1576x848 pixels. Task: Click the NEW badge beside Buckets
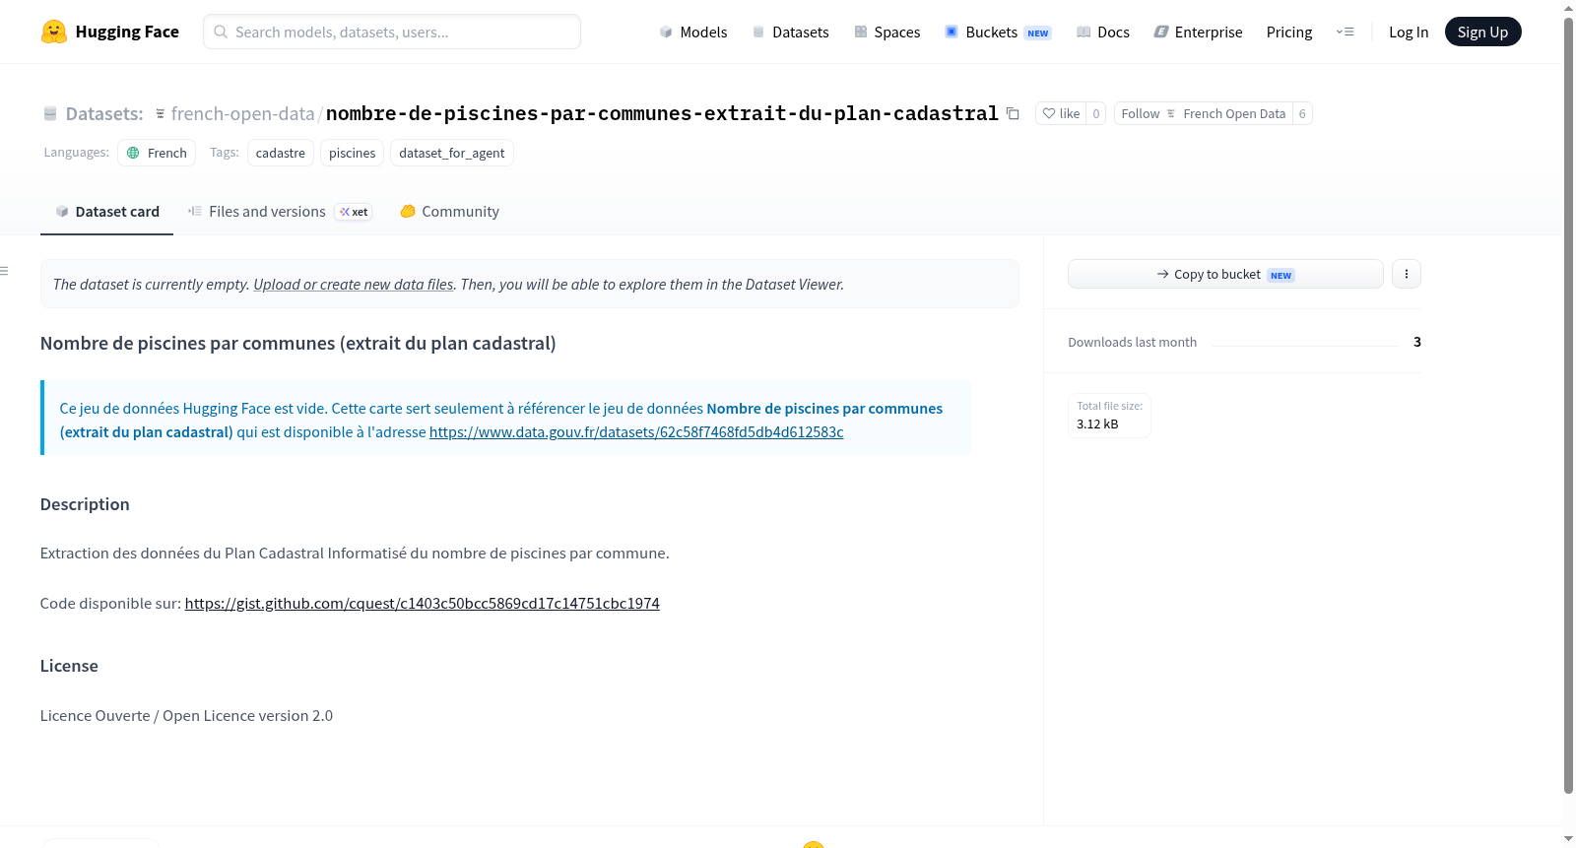pyautogui.click(x=1038, y=33)
